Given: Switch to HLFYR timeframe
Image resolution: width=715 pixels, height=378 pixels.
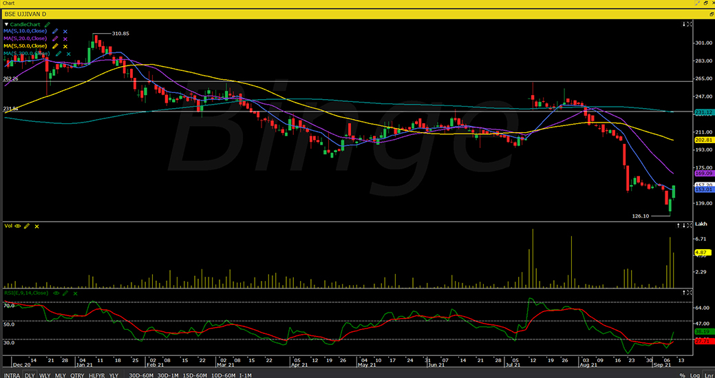Looking at the screenshot, I should click(96, 375).
